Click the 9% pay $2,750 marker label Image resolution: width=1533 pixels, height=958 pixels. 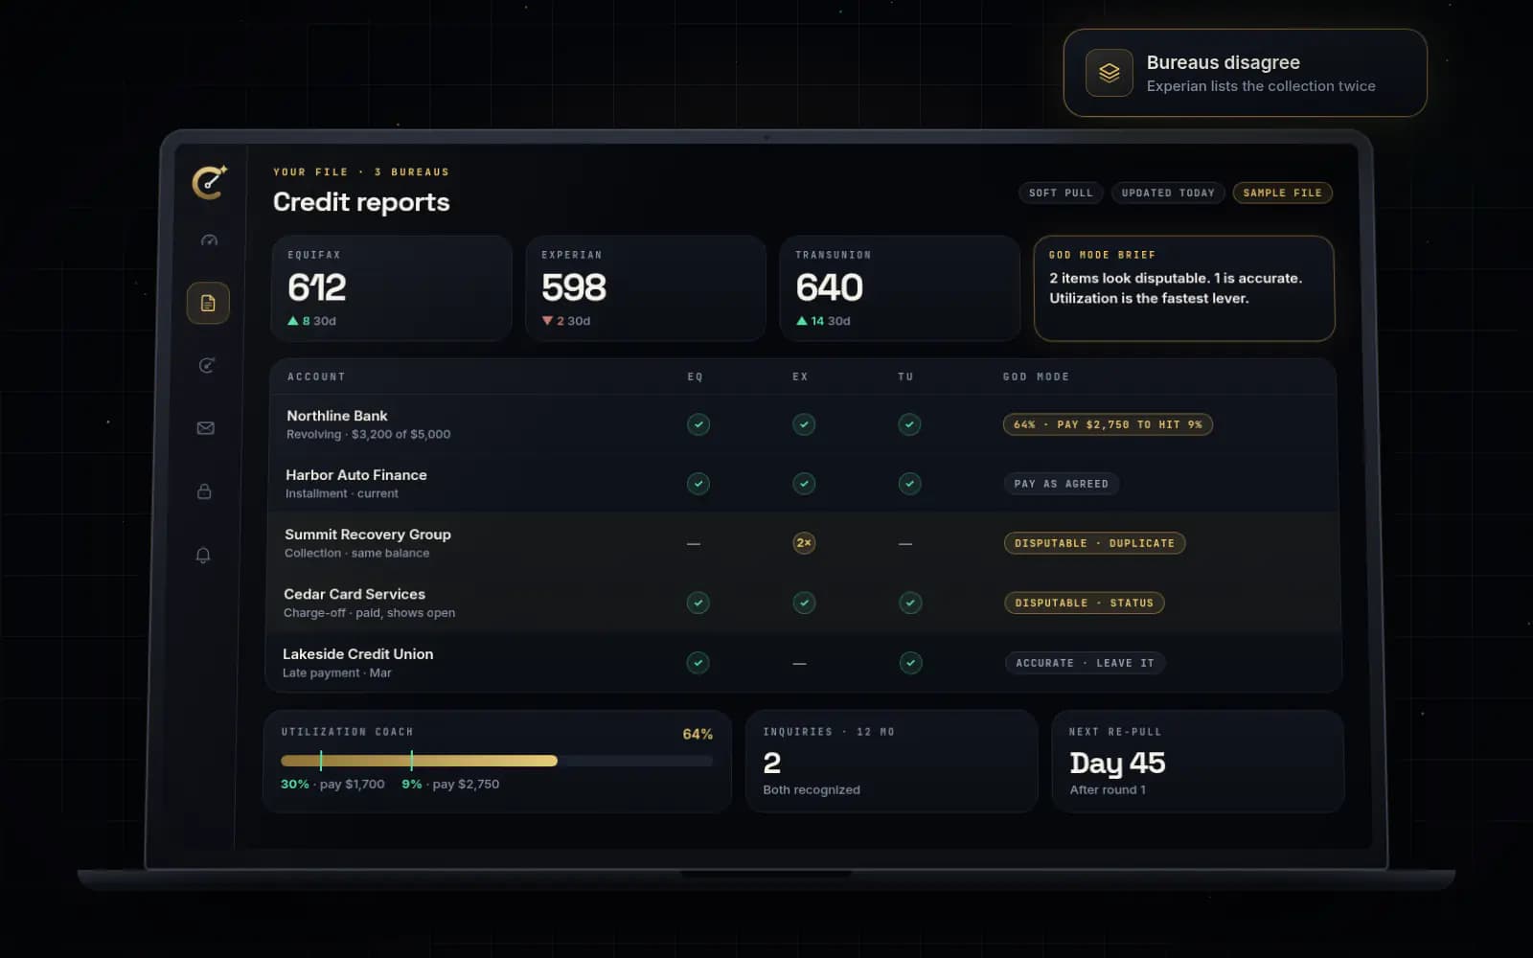coord(450,784)
